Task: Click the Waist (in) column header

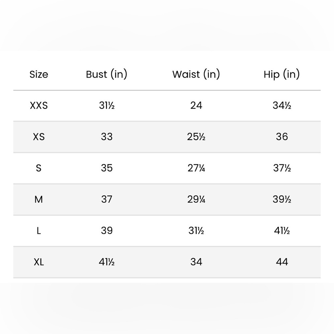Action: (196, 74)
